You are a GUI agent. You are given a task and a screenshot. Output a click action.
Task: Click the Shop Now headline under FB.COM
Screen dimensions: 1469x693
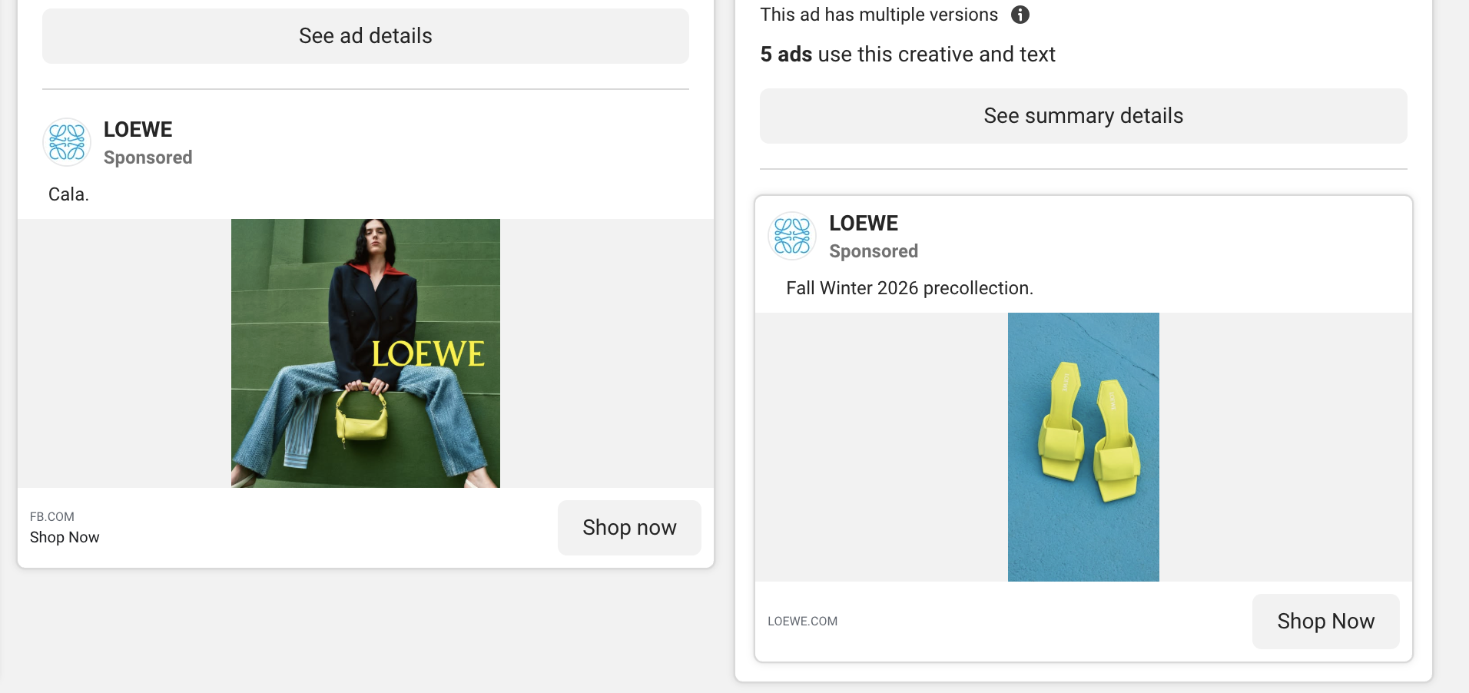[x=65, y=538]
